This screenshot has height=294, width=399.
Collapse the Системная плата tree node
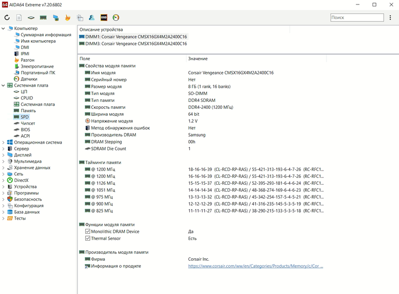click(x=3, y=85)
